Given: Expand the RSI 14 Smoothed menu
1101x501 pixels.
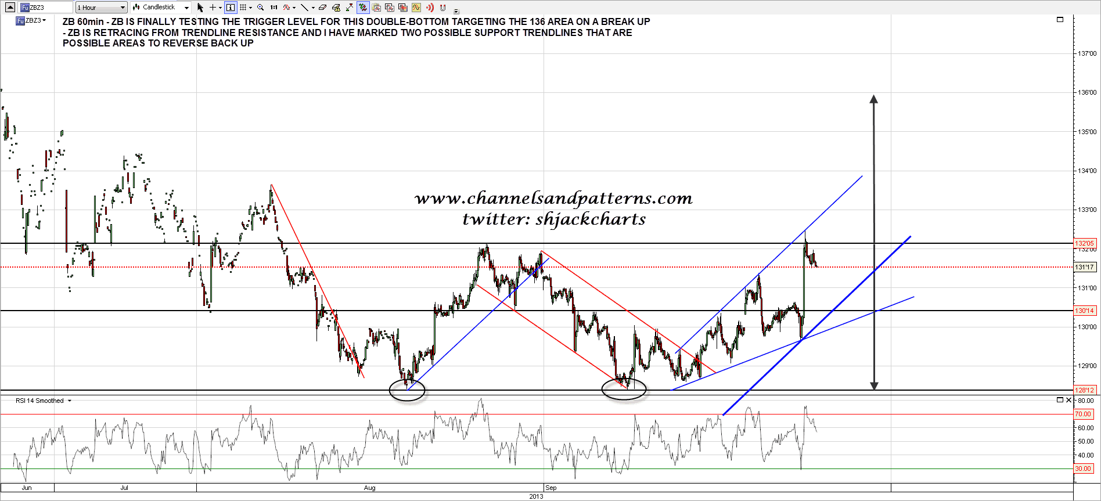Looking at the screenshot, I should [x=70, y=401].
